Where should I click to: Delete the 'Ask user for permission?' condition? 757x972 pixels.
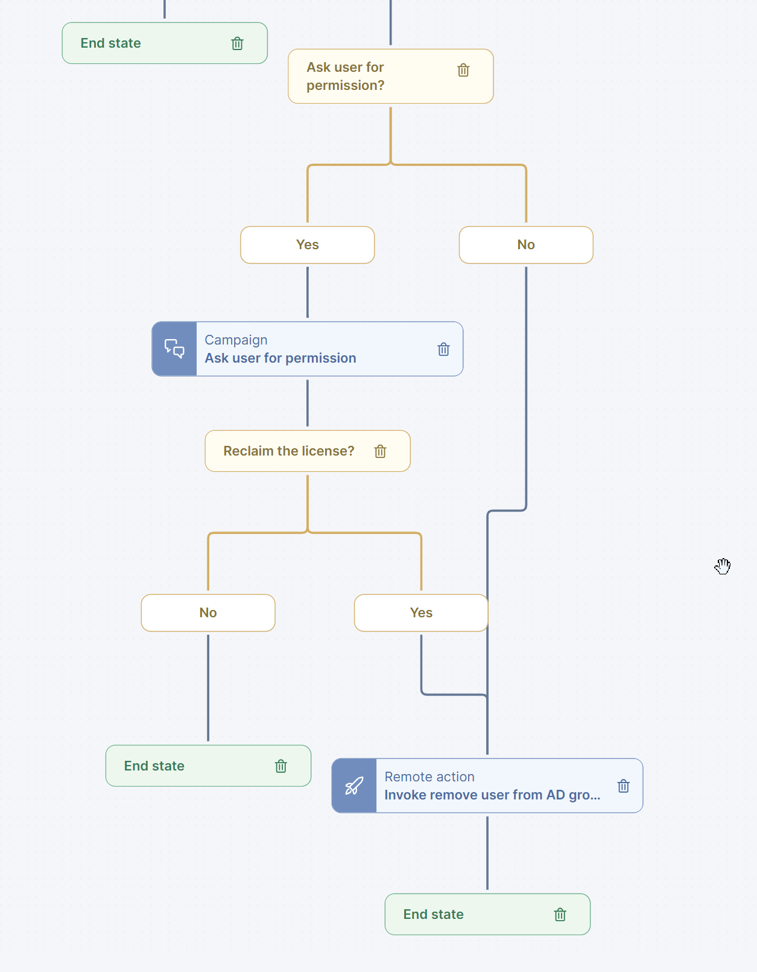pyautogui.click(x=463, y=71)
